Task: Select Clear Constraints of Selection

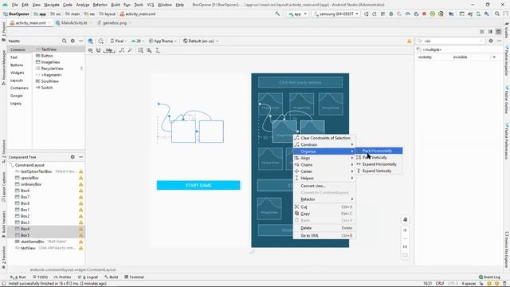Action: coord(324,138)
